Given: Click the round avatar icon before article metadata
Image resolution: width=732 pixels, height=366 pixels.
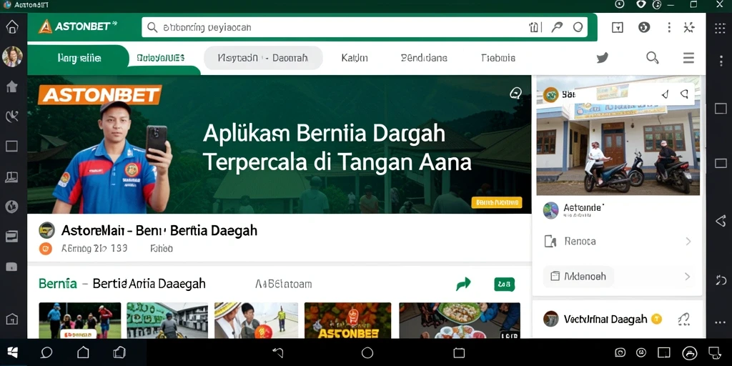Looking at the screenshot, I should click(x=45, y=248).
